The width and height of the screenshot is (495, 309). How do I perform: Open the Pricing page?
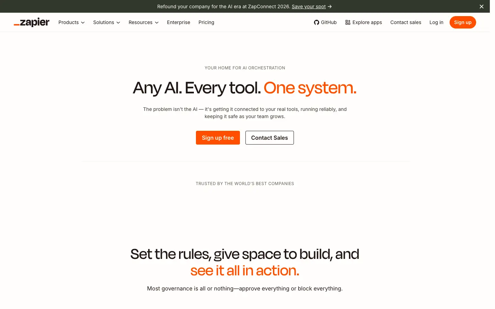(206, 22)
